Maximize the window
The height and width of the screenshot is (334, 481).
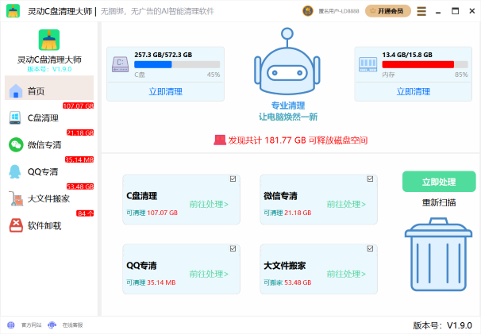click(x=456, y=11)
